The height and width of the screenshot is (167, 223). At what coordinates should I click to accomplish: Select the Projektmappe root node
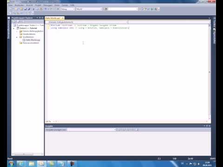[29, 25]
